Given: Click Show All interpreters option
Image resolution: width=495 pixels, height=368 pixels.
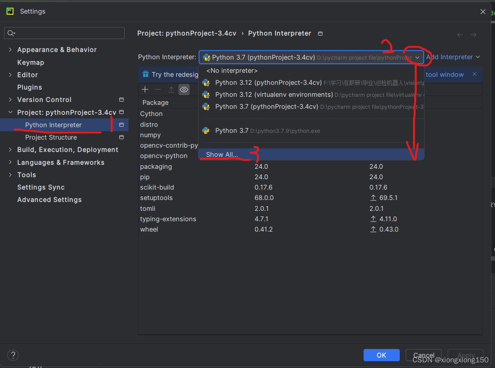Looking at the screenshot, I should pos(222,154).
